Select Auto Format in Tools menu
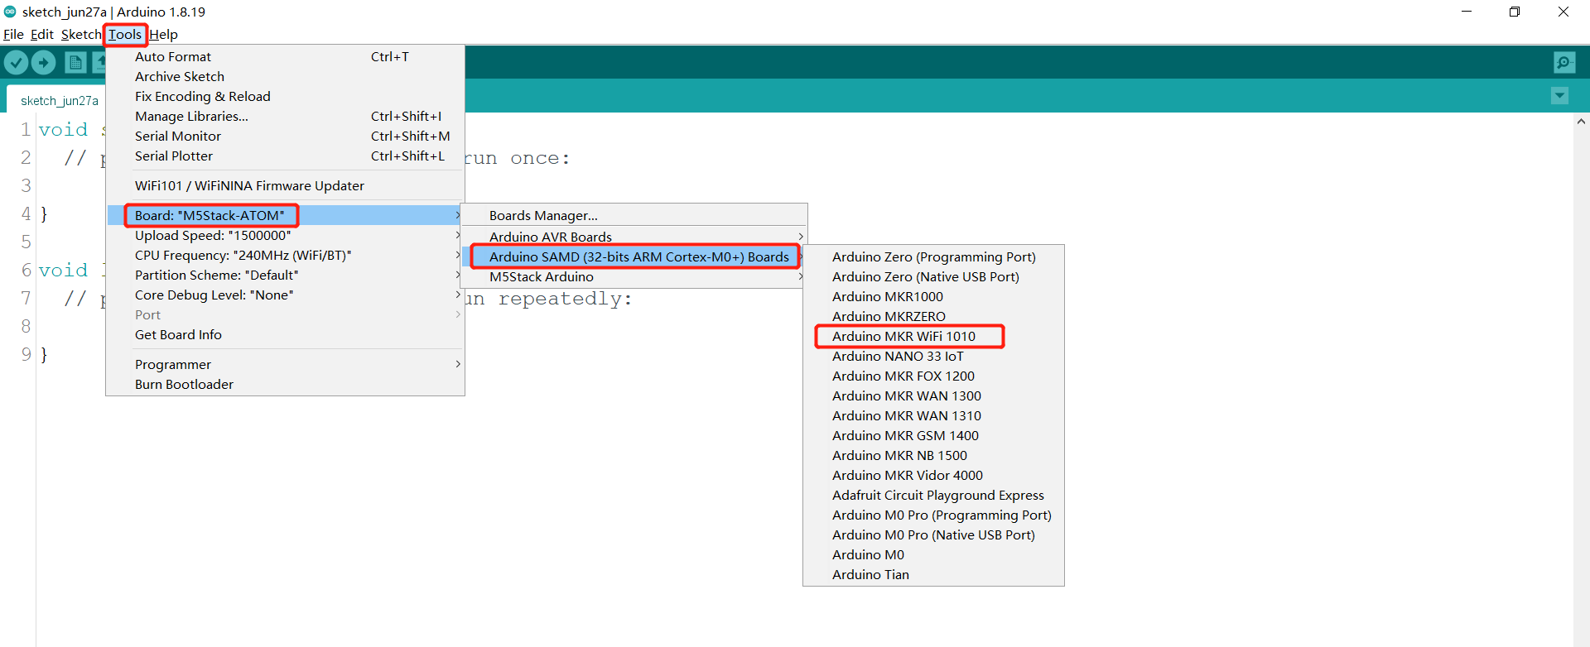The height and width of the screenshot is (647, 1590). pos(173,57)
